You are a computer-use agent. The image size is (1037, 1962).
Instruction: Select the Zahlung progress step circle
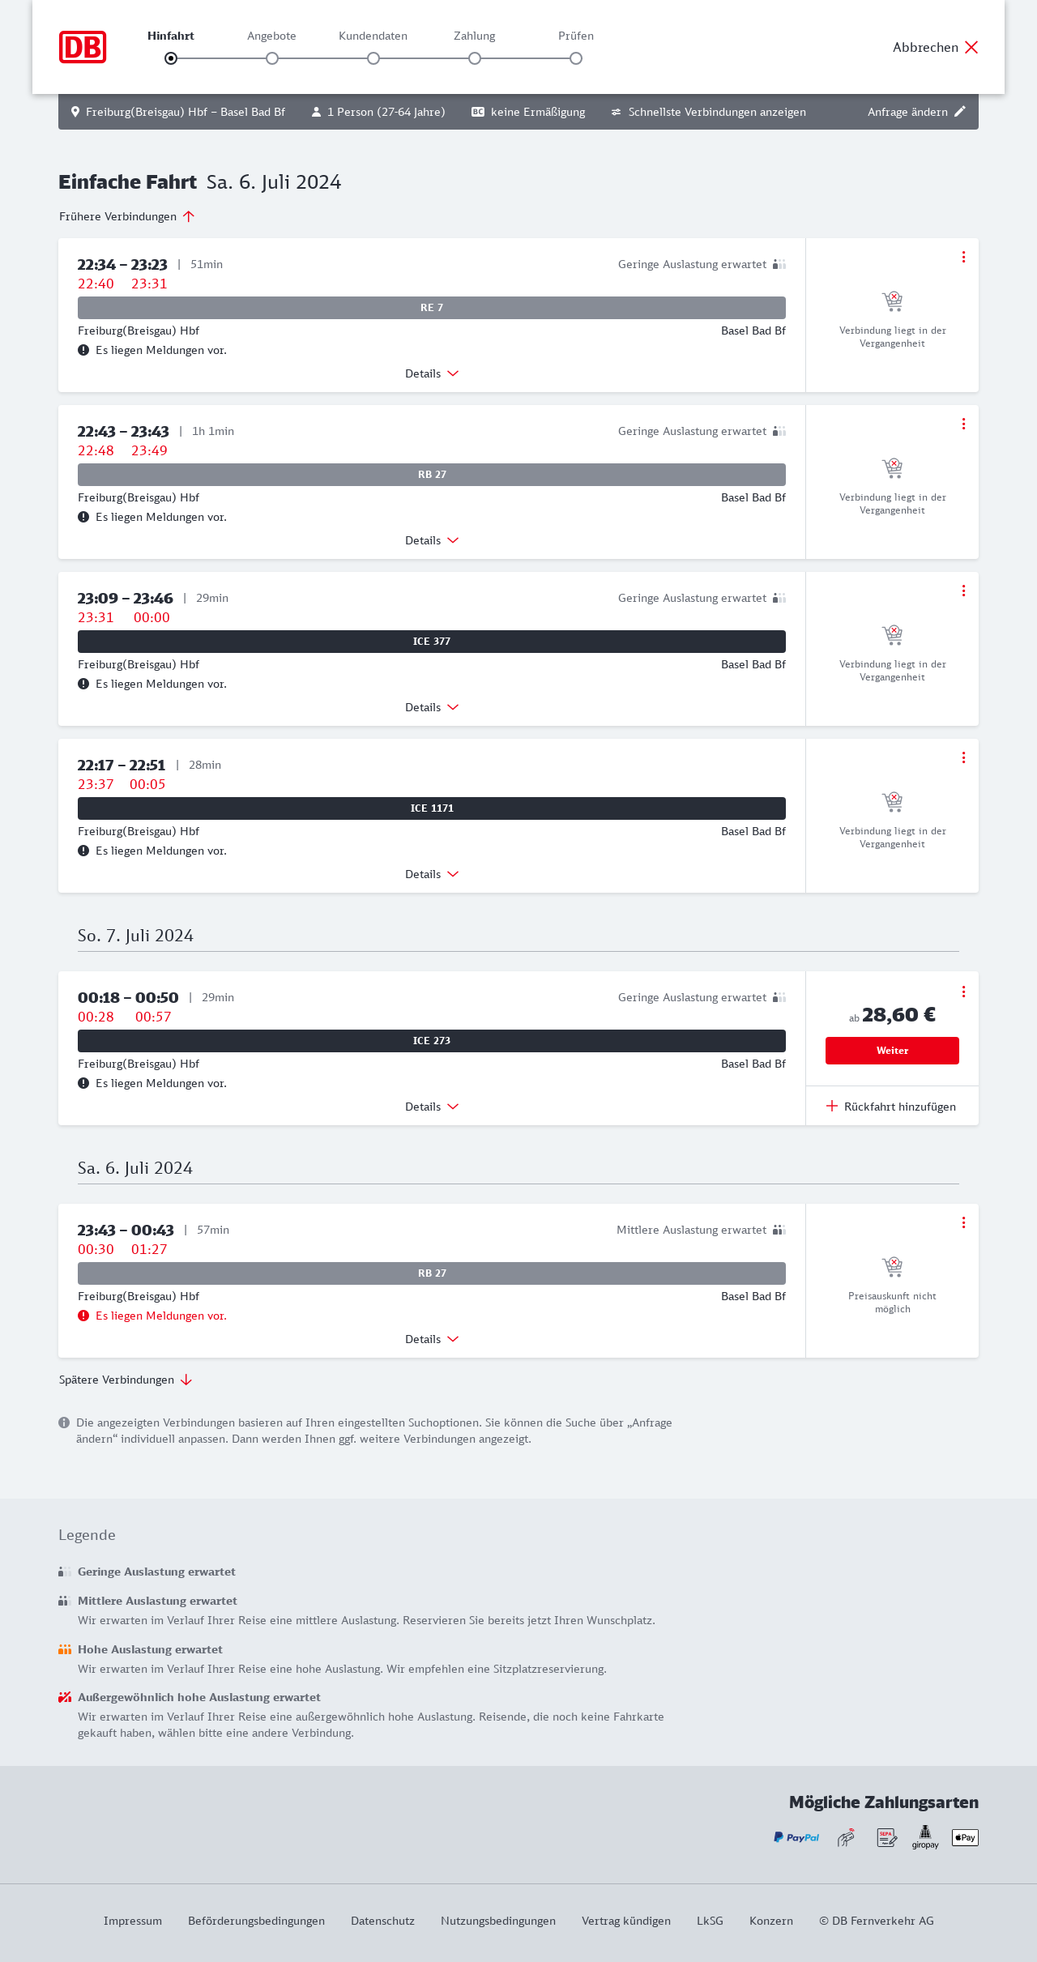click(475, 58)
